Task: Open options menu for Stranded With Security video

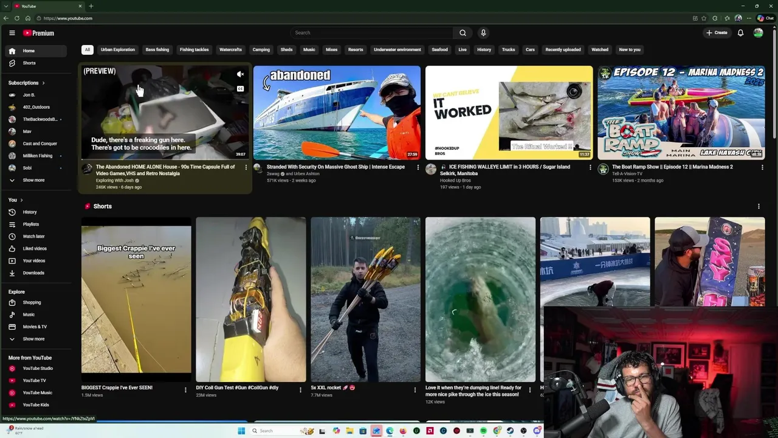Action: [418, 167]
